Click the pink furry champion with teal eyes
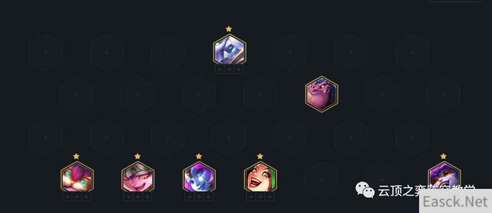 pos(77,177)
